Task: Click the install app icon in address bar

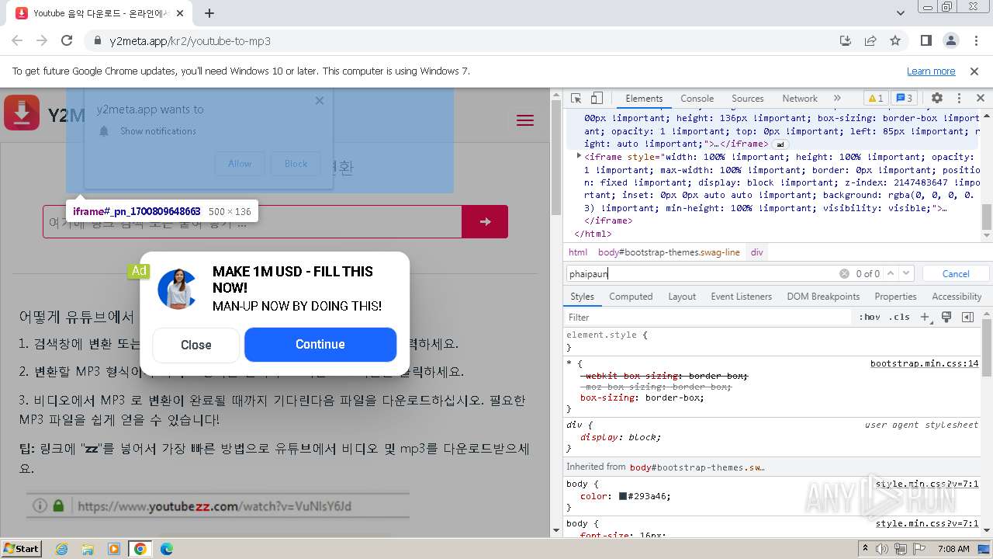Action: pyautogui.click(x=846, y=40)
